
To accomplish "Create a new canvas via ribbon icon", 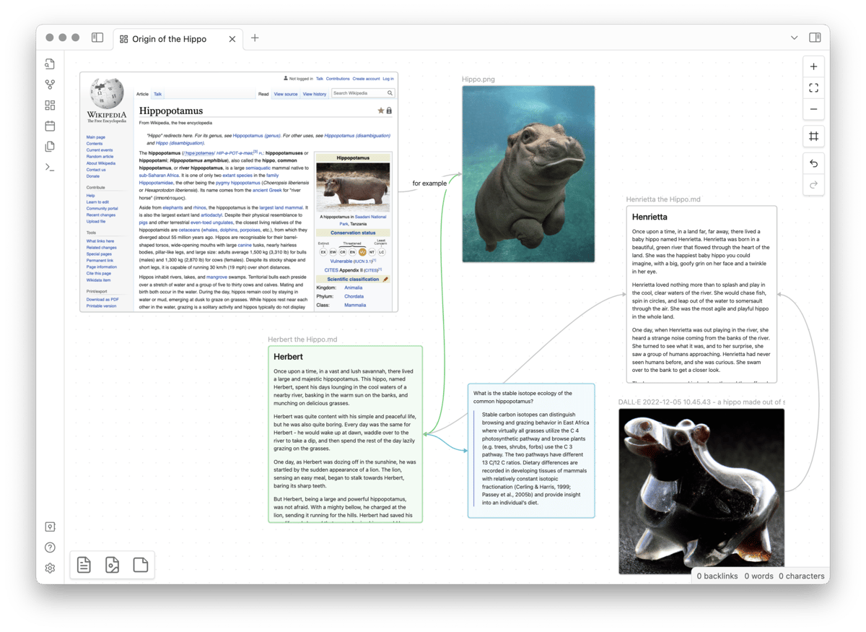I will pos(50,105).
